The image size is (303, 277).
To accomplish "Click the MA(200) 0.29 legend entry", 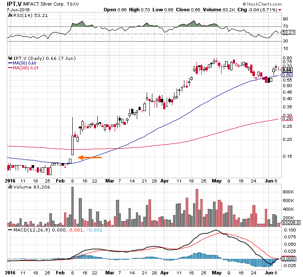I will (x=23, y=68).
